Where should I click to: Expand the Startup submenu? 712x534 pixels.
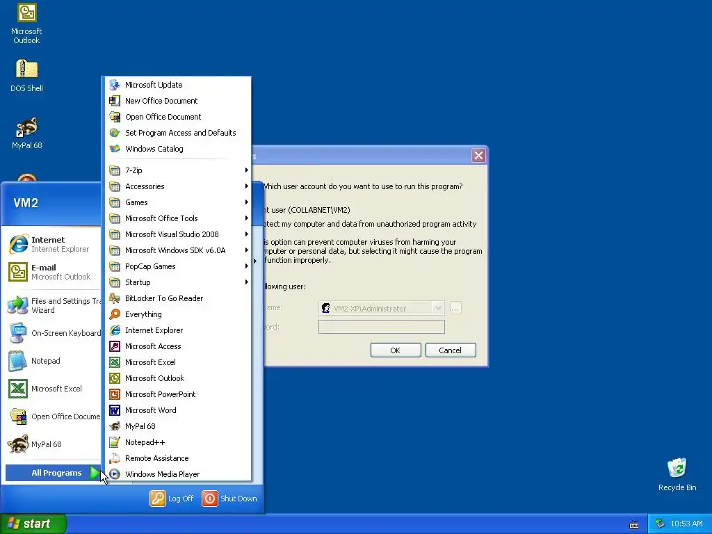coord(179,282)
